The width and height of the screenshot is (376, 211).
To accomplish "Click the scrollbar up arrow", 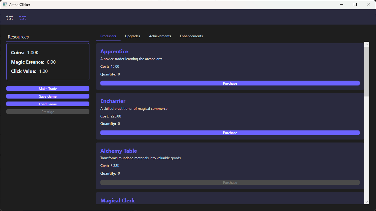I will (366, 44).
